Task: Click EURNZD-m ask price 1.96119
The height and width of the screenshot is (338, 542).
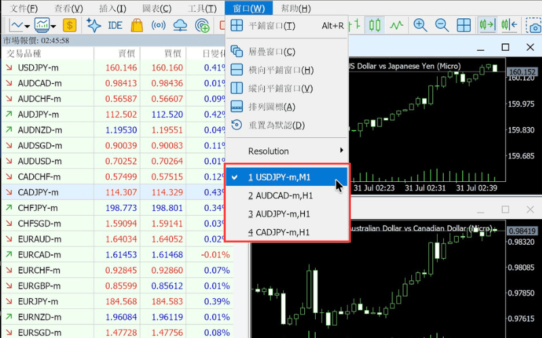Action: (167, 317)
